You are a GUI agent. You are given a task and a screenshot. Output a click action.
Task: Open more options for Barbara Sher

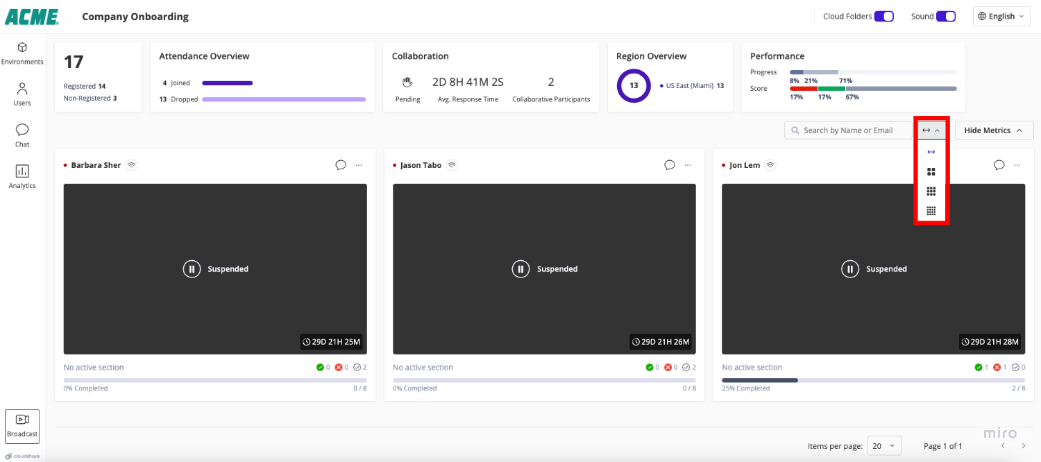pos(359,165)
